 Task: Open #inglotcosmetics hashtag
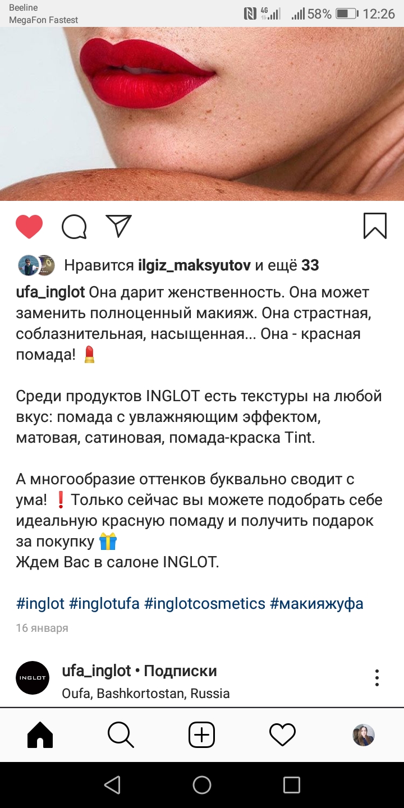click(x=205, y=604)
